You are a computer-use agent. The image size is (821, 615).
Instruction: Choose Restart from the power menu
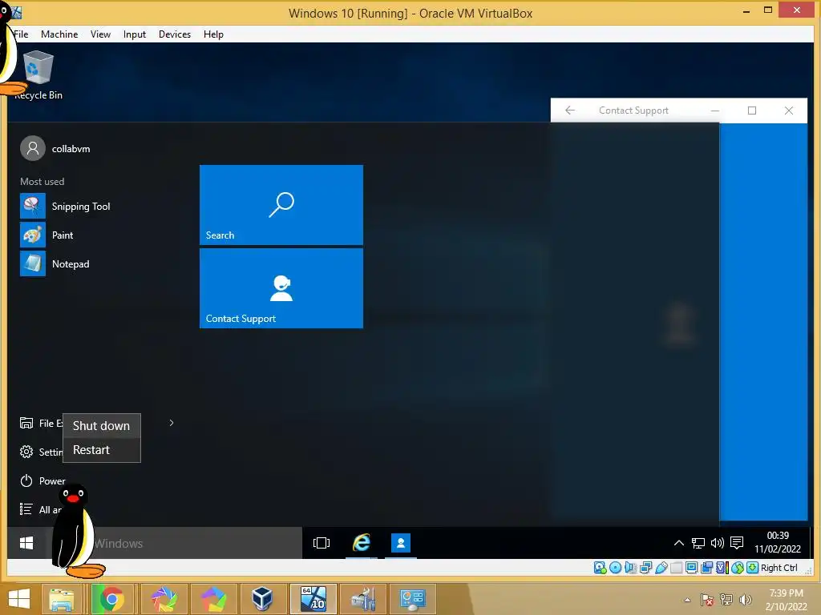coord(102,450)
